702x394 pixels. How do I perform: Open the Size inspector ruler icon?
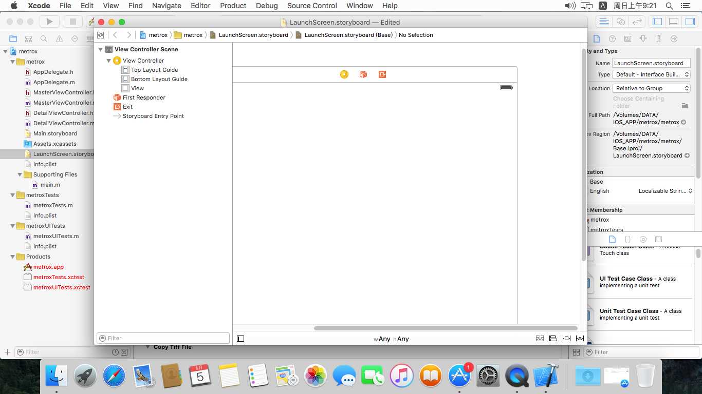[658, 38]
